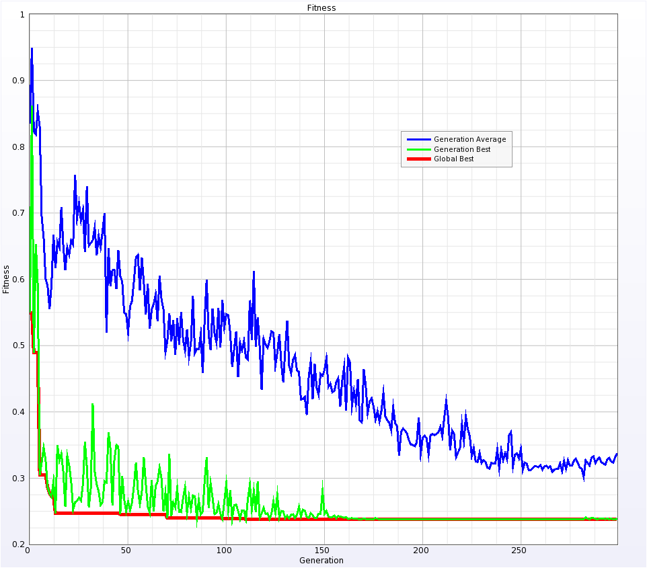Click the x-axis tick label 150
Screen dimensions: 647x568
click(x=322, y=551)
